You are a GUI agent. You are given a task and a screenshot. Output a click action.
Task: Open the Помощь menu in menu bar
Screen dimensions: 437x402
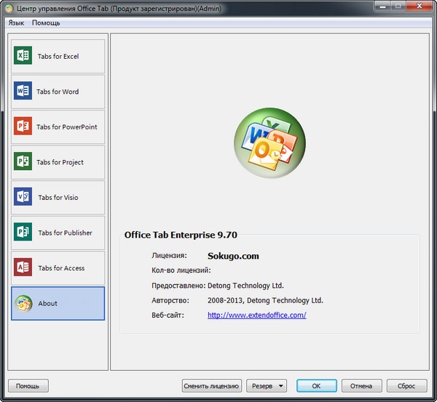click(46, 23)
